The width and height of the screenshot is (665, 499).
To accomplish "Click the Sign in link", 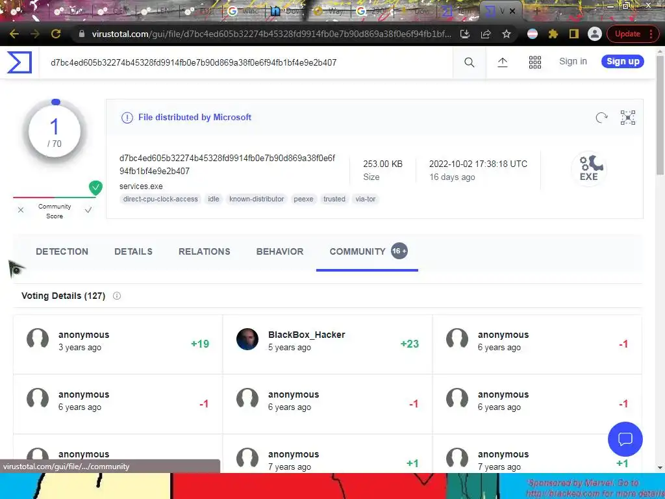I will (573, 61).
